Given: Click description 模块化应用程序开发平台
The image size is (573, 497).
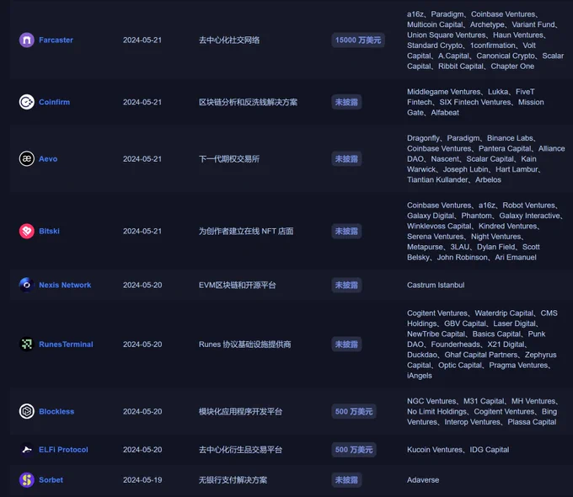Looking at the screenshot, I should [x=240, y=411].
